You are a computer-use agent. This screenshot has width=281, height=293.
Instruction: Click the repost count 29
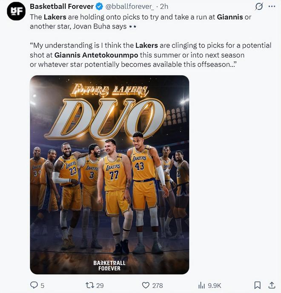click(x=100, y=285)
